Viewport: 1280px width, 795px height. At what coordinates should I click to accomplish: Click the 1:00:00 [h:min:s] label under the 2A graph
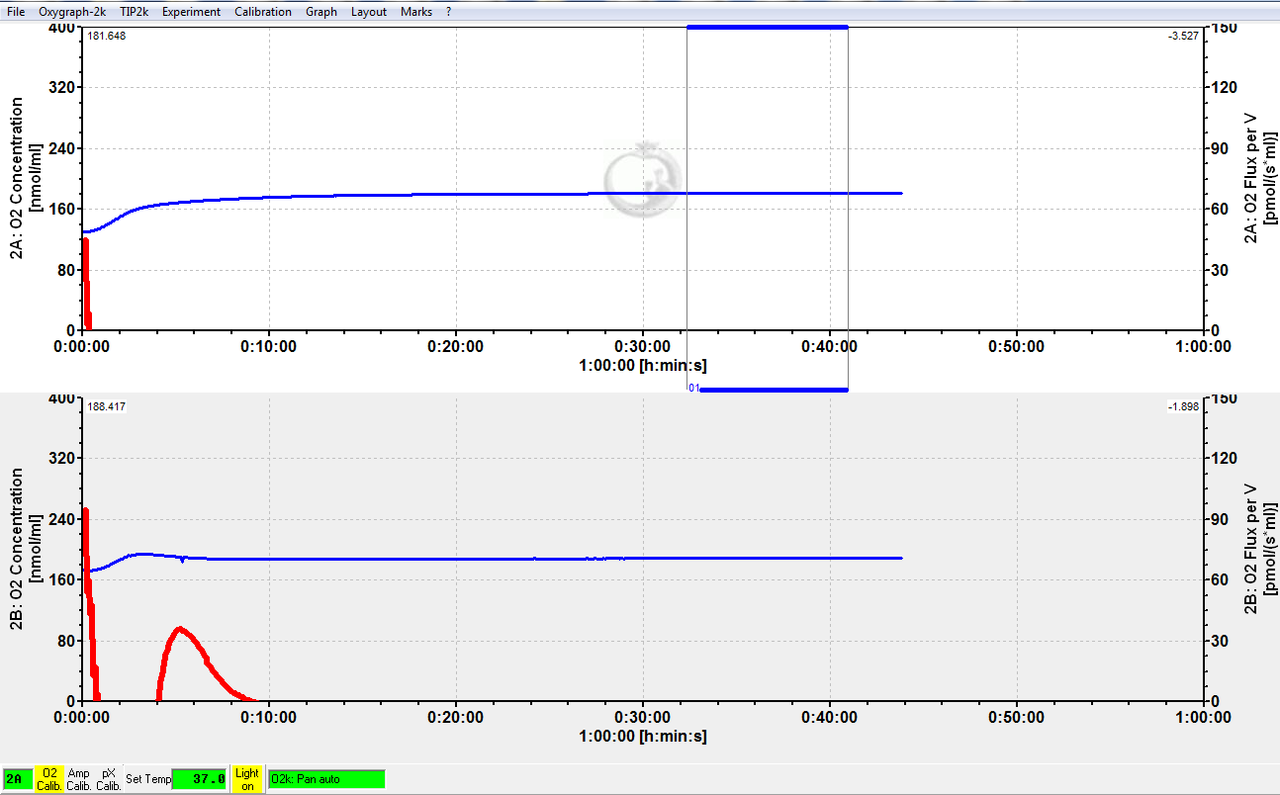click(643, 365)
